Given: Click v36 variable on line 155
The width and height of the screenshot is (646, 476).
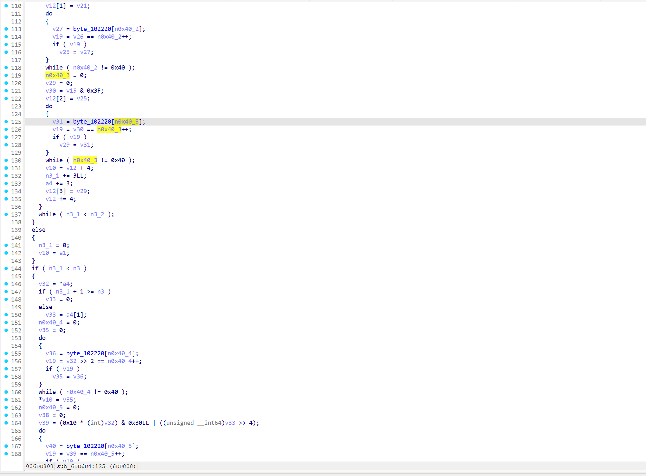Looking at the screenshot, I should 51,353.
